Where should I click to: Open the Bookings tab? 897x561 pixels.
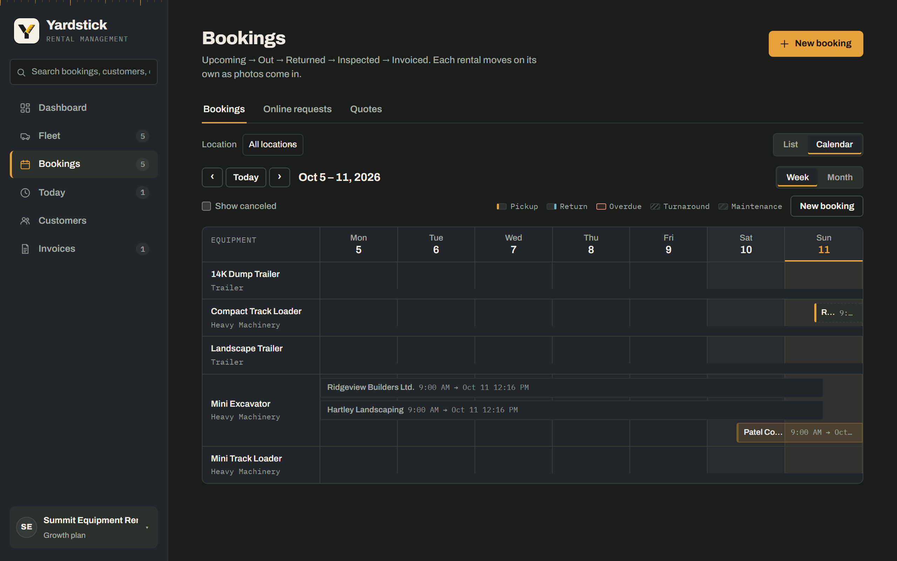[x=224, y=109]
